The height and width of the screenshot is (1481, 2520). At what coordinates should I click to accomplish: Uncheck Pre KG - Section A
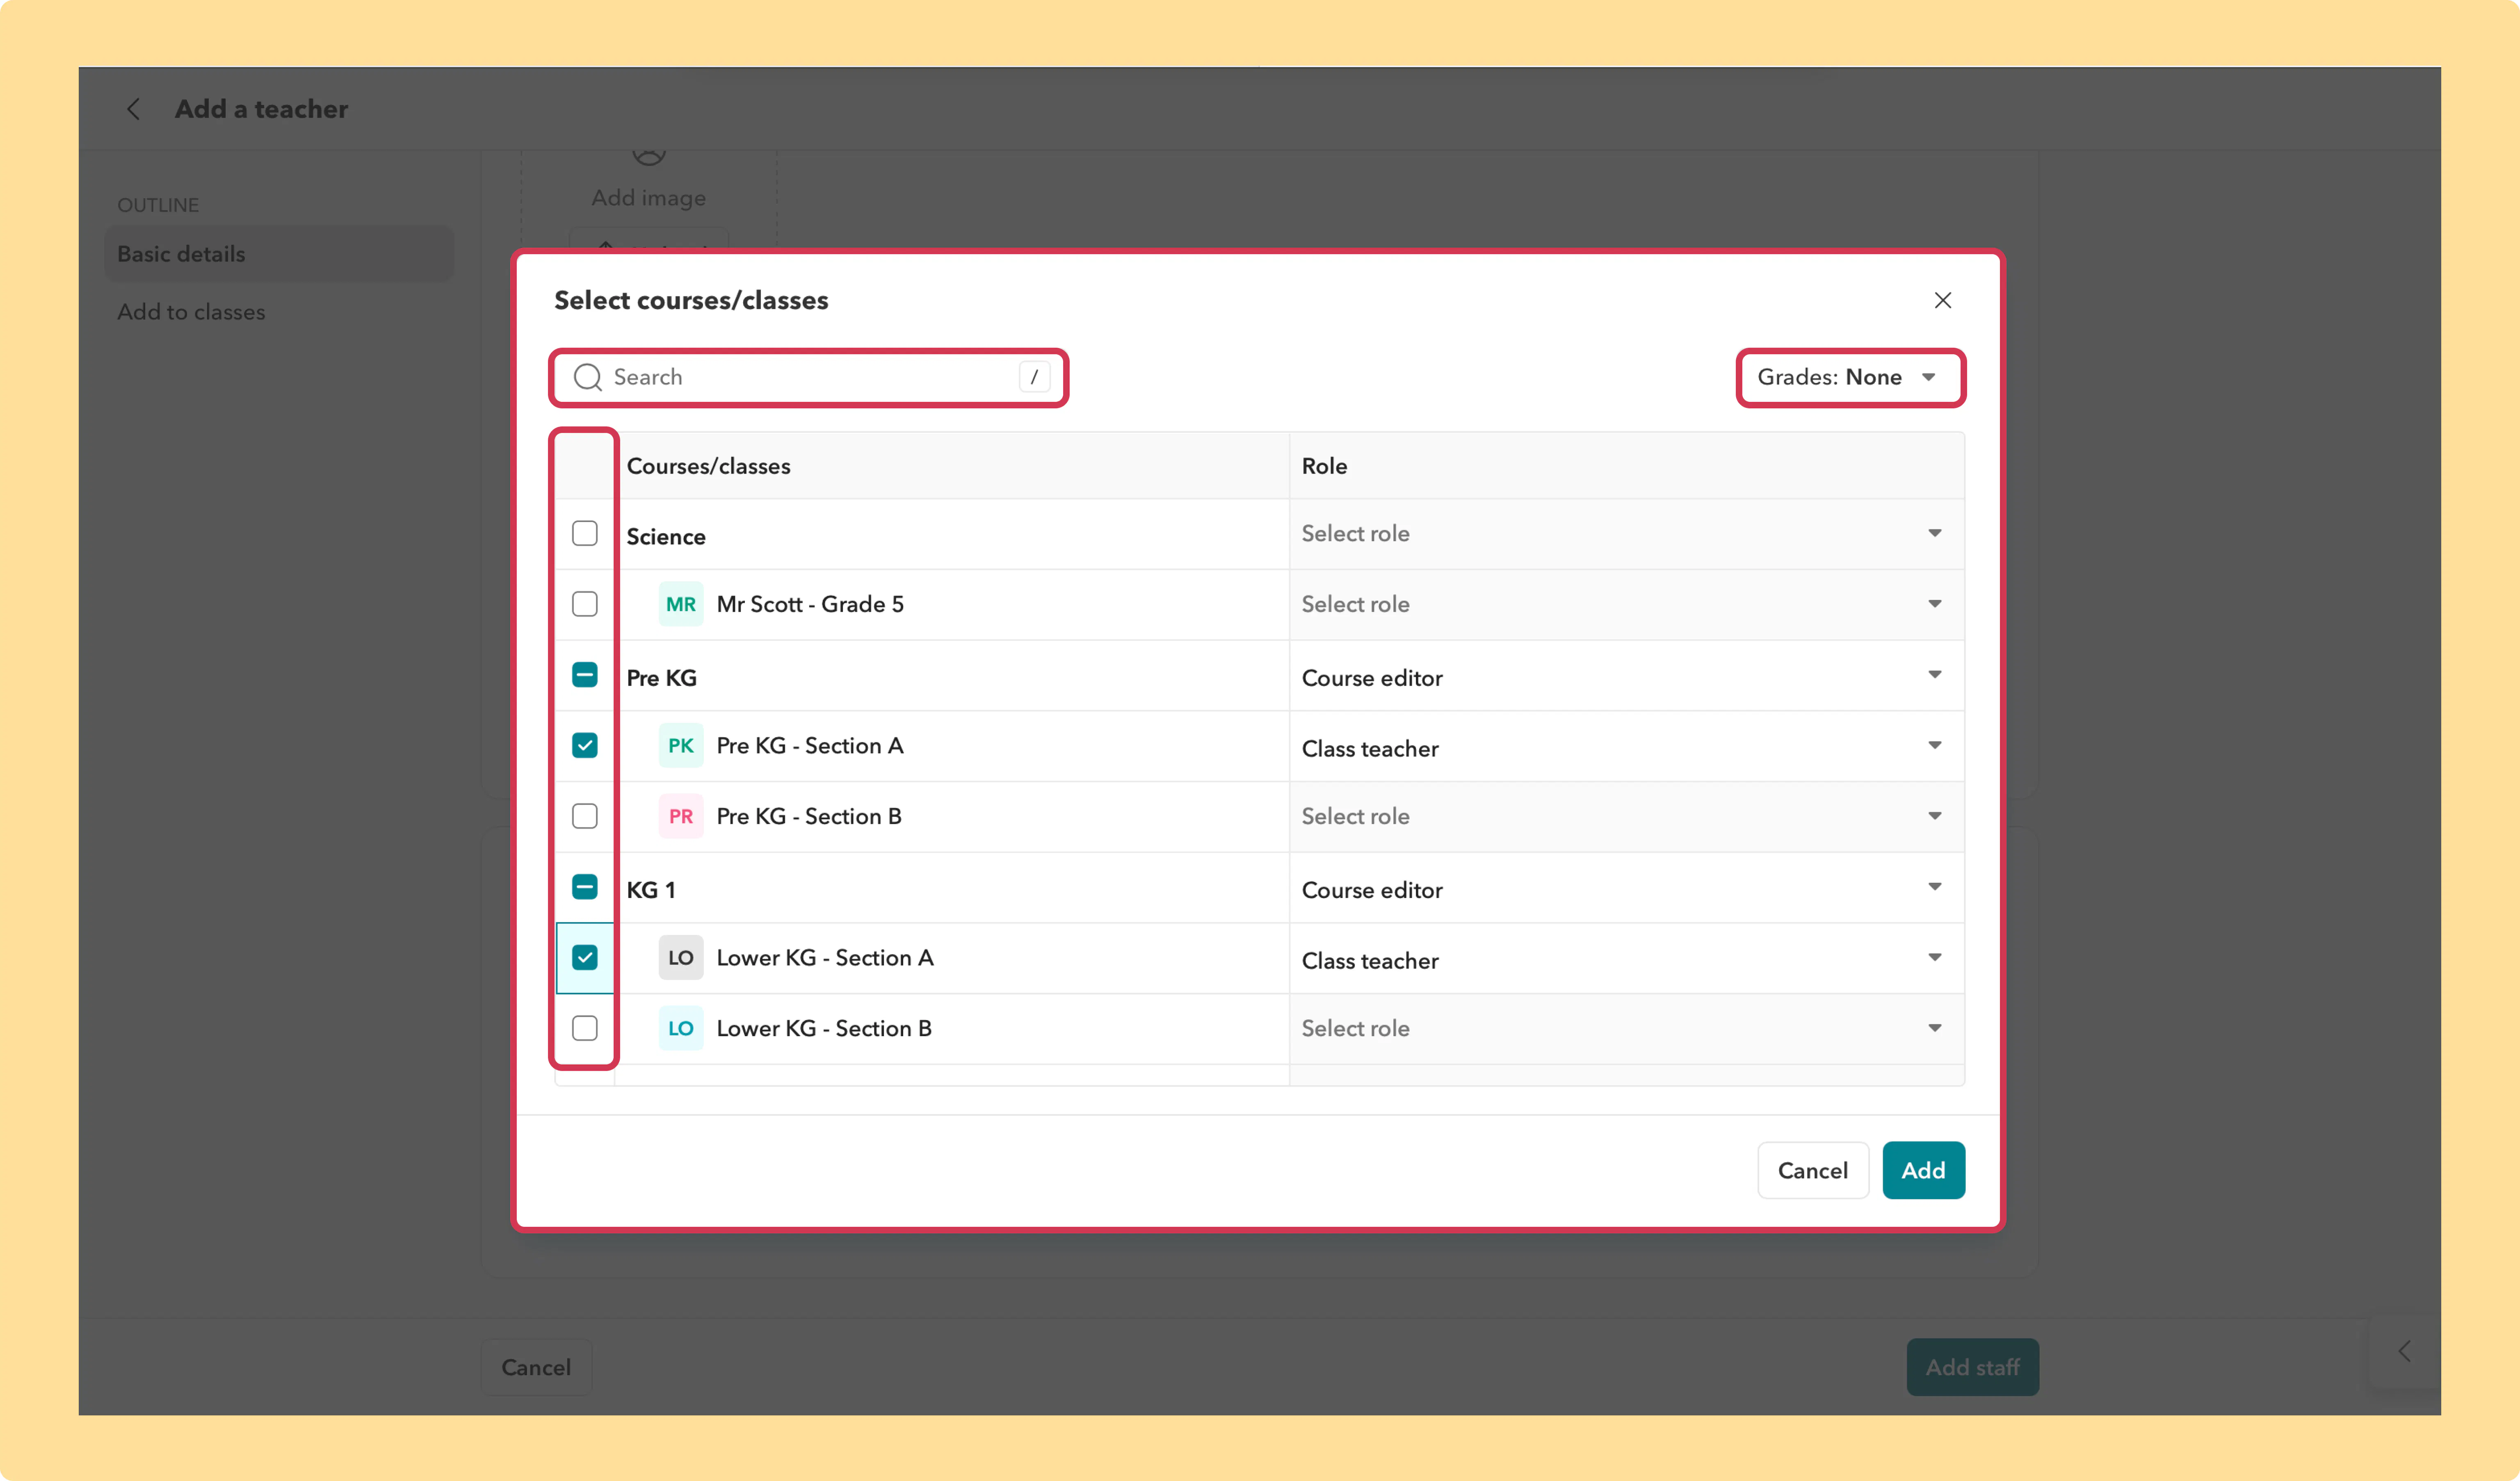point(585,745)
